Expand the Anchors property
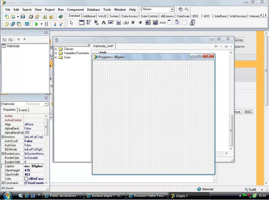This screenshot has width=269, height=201. coord(3,137)
